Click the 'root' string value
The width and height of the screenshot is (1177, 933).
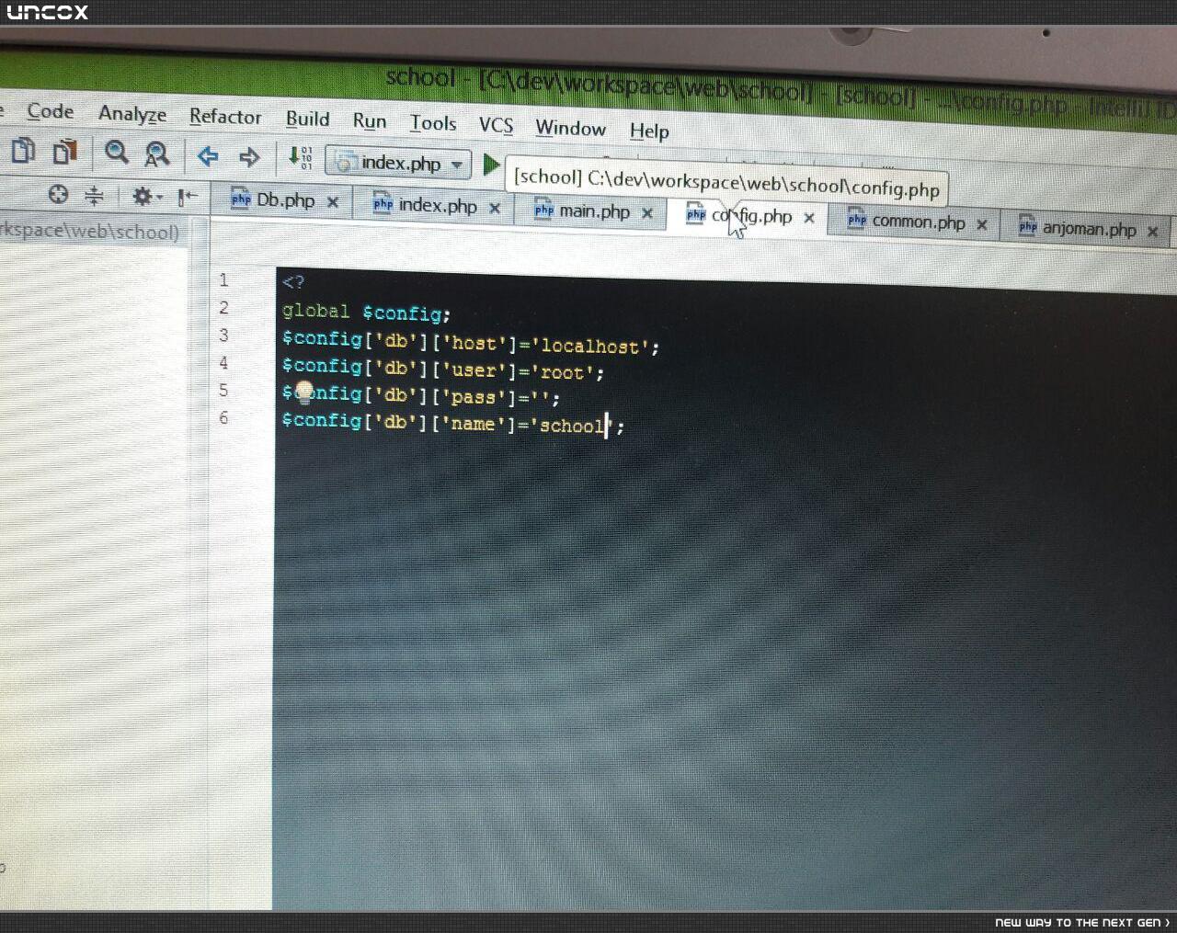(562, 372)
